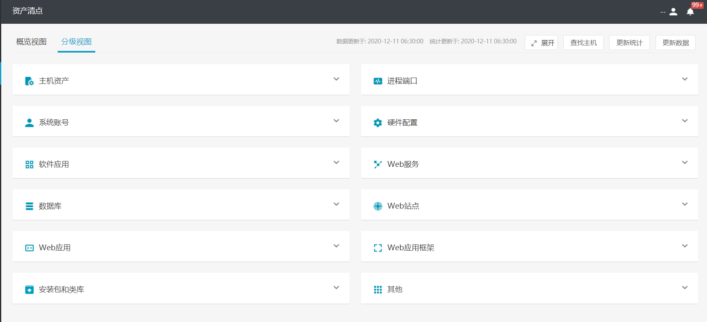
Task: Click the 系统账号 label
Action: pos(54,123)
